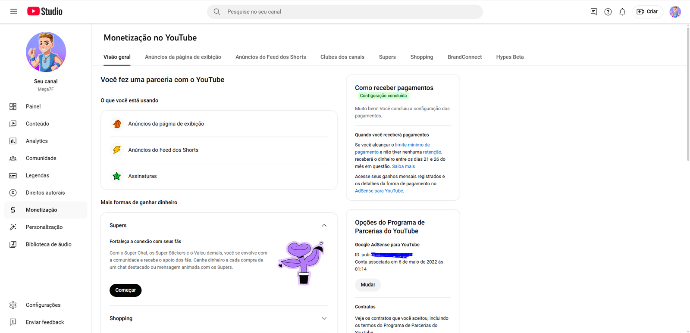The image size is (690, 333).
Task: Click the Configurações gear icon
Action: pyautogui.click(x=13, y=305)
